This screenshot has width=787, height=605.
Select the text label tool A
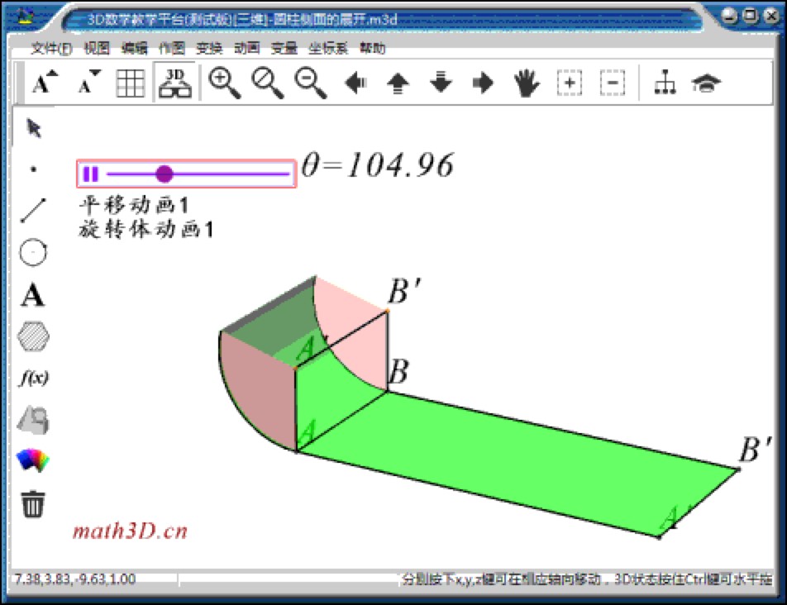point(33,295)
